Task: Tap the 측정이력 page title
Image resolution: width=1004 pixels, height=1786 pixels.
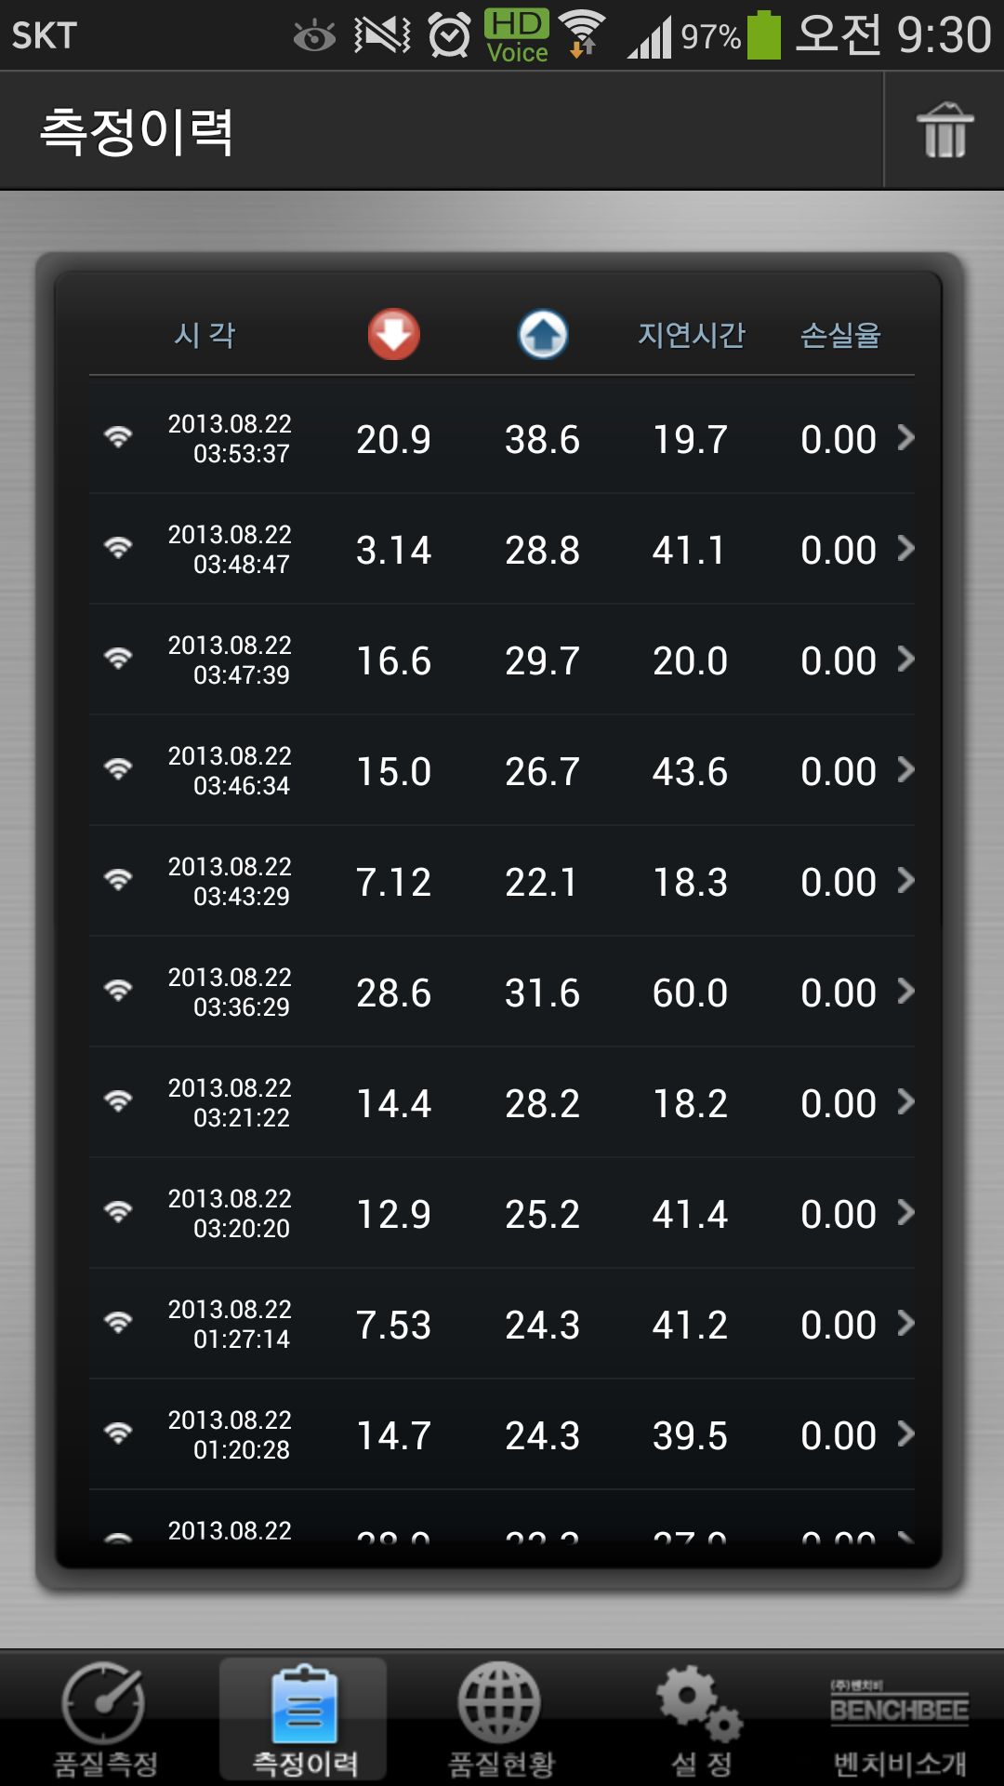Action: point(136,131)
